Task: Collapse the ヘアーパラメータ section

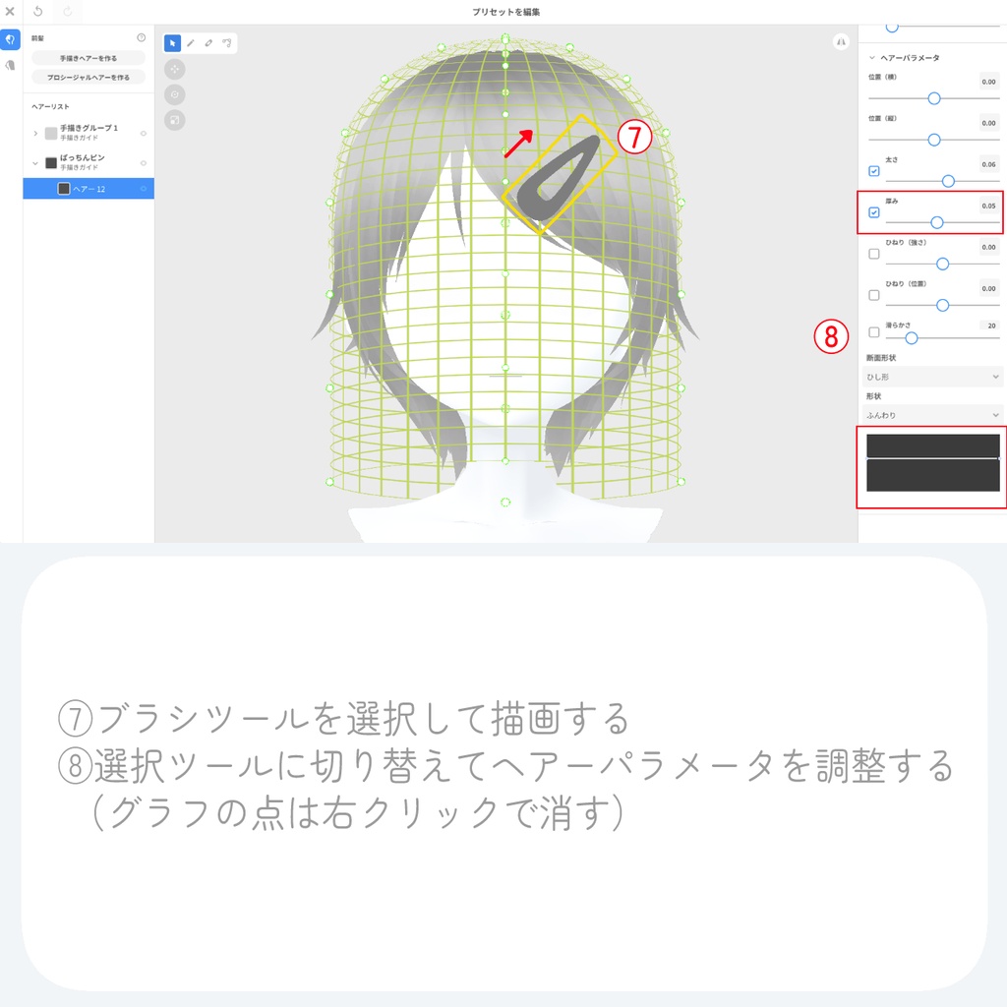Action: tap(871, 58)
